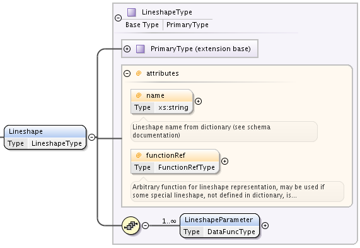Screen dimensions: 360x248
Task: Select the Lineshape element box
Action: pyautogui.click(x=45, y=137)
